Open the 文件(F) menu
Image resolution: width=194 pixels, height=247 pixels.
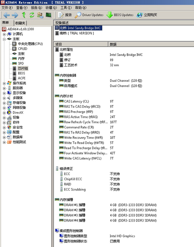click(x=7, y=8)
